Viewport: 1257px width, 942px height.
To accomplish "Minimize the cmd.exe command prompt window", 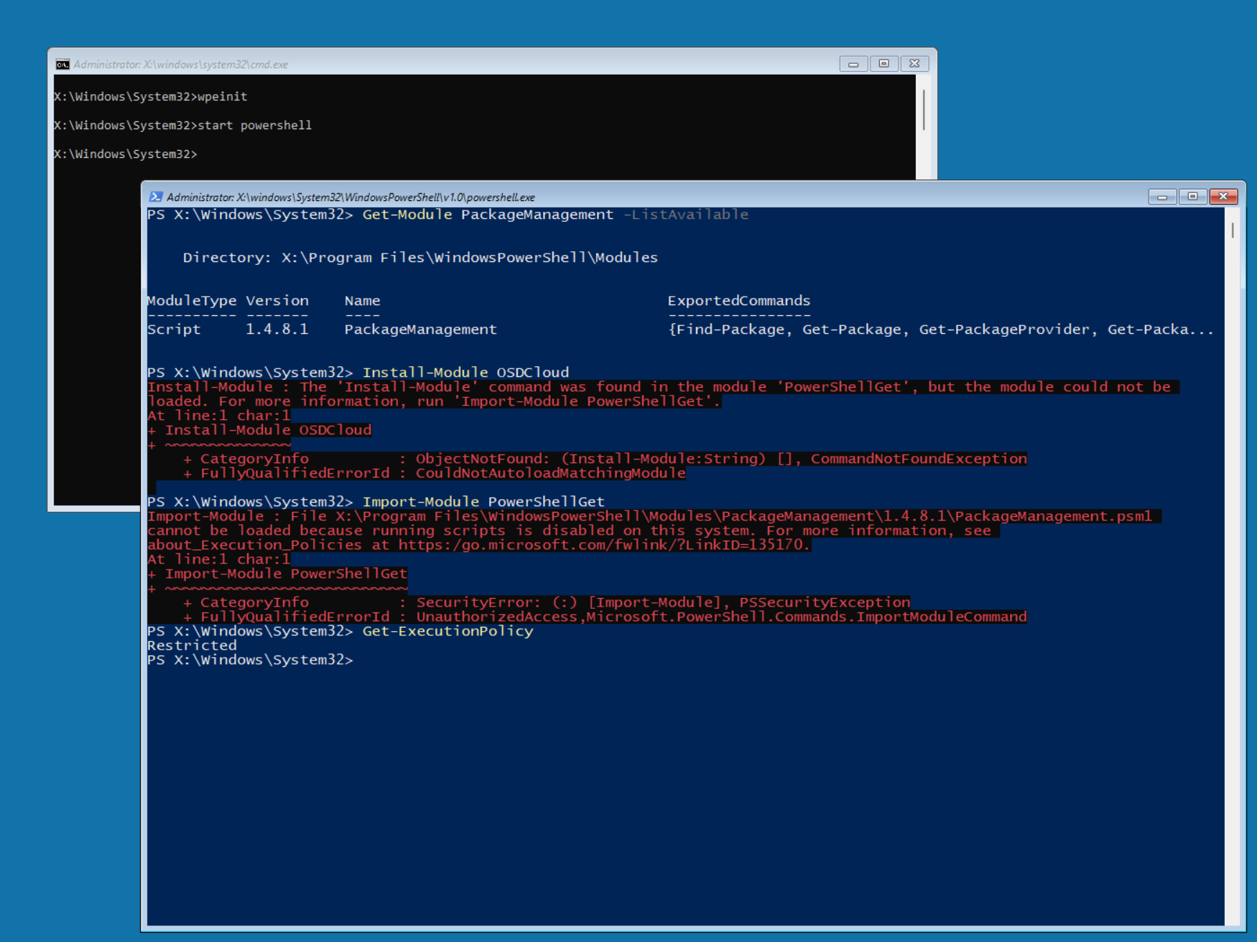I will point(853,64).
